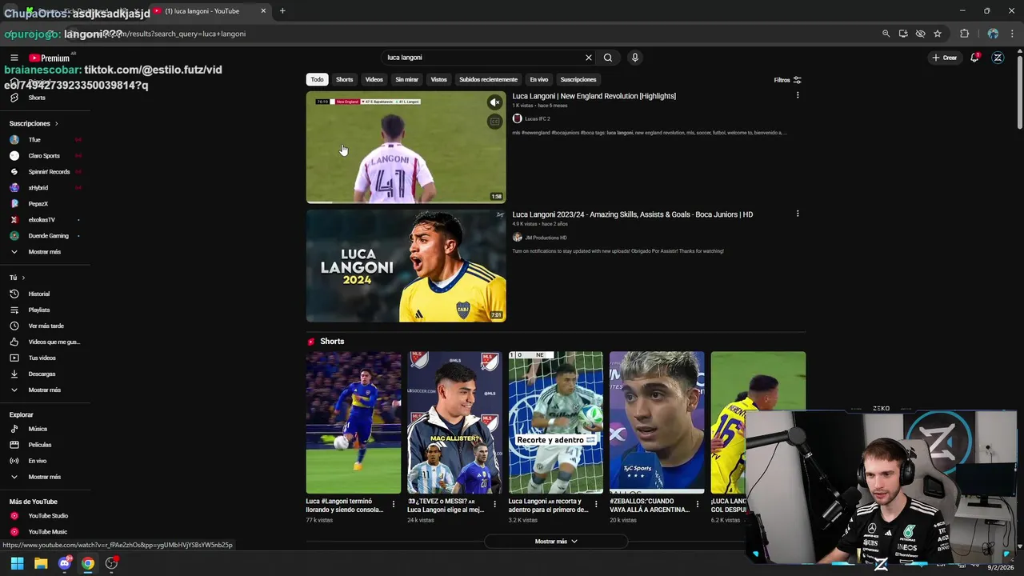This screenshot has width=1024, height=576.
Task: Select the Videos filter chip
Action: click(x=374, y=79)
